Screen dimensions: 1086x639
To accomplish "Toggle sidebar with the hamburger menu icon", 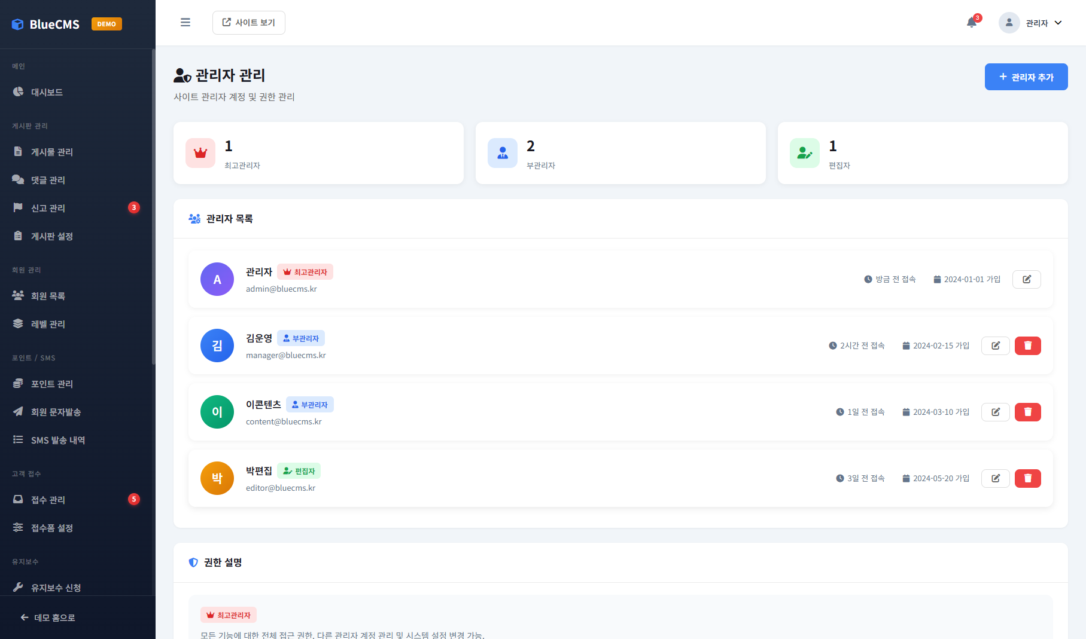I will tap(185, 23).
